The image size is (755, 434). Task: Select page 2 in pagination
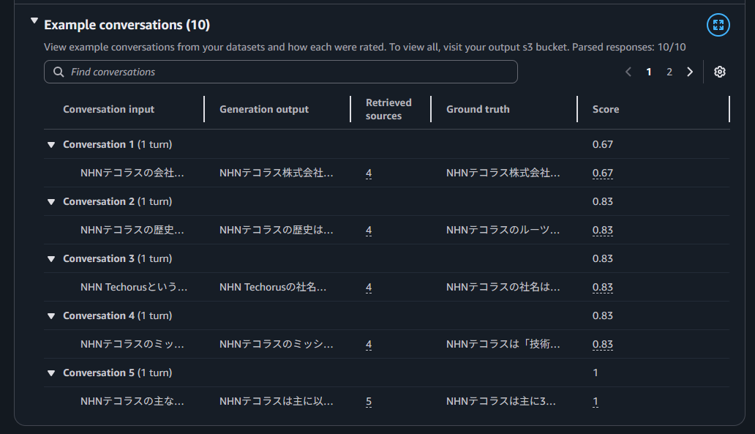669,72
